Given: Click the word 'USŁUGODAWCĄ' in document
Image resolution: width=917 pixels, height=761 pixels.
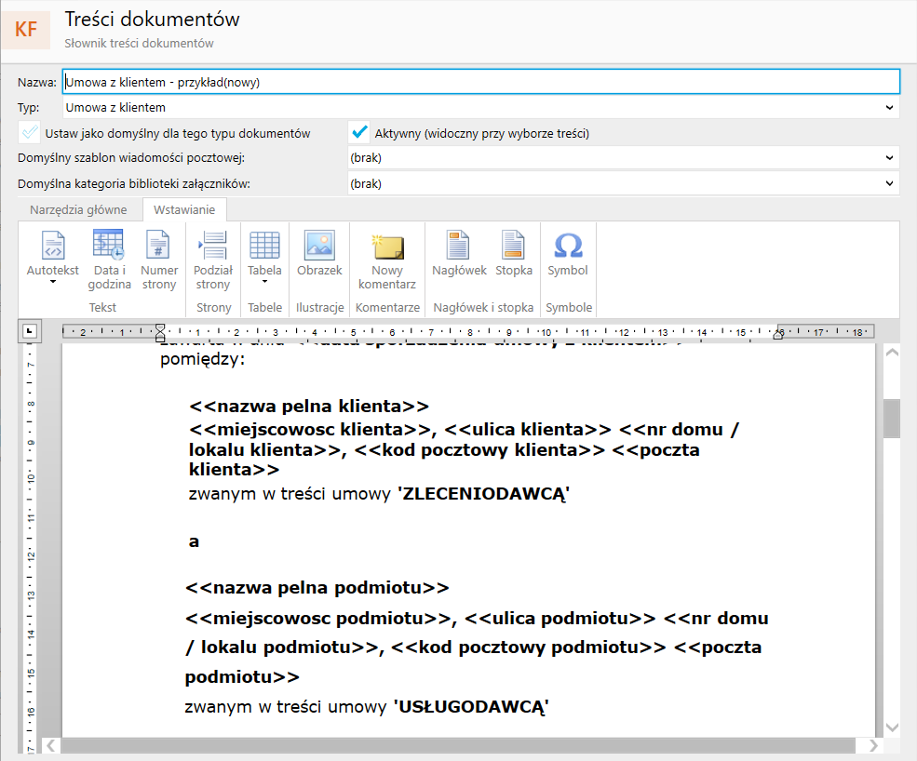Looking at the screenshot, I should point(471,707).
